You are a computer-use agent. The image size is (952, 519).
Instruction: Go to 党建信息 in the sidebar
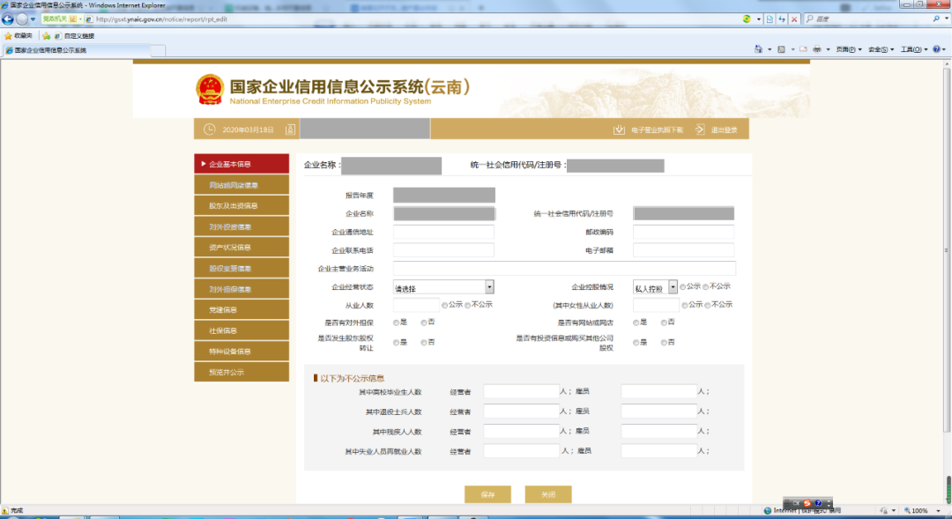tap(242, 309)
